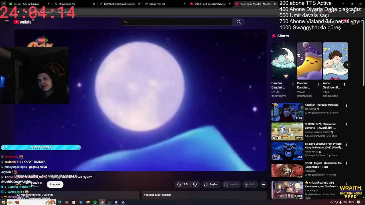The width and height of the screenshot is (365, 205).
Task: Open File Explorer from taskbar
Action: pos(88,202)
